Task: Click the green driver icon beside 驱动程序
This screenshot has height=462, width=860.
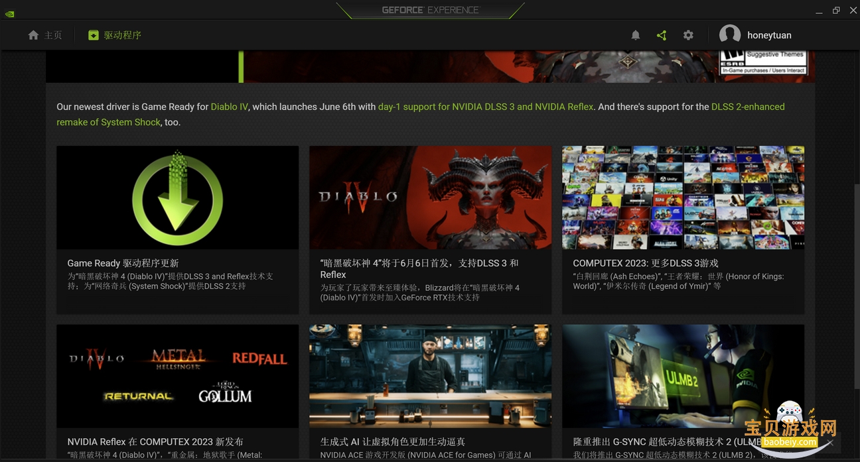Action: (94, 35)
